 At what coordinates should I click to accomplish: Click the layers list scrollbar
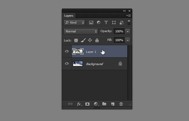click(130, 73)
